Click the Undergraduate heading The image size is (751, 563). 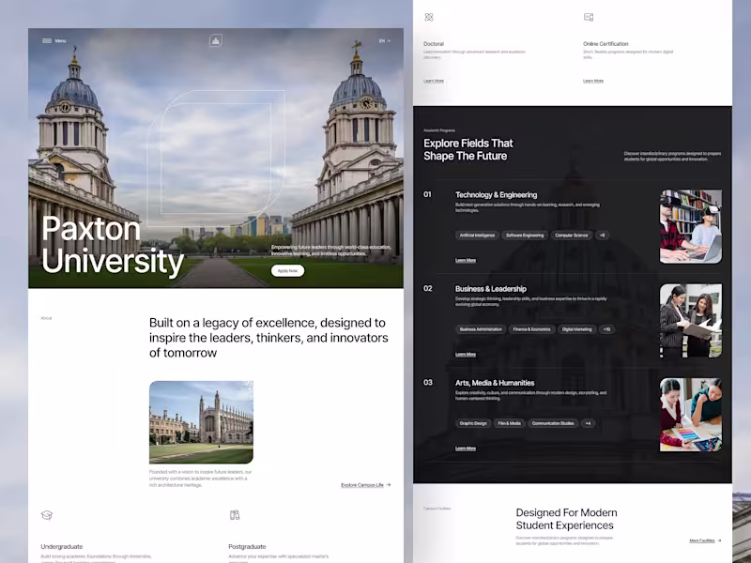(62, 547)
